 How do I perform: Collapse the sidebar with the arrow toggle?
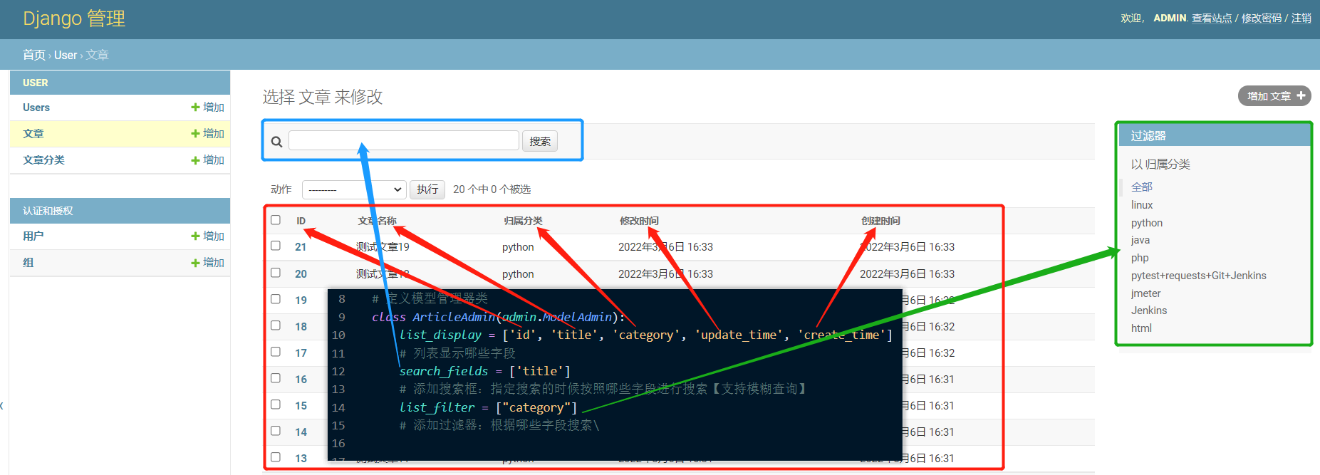coord(2,406)
